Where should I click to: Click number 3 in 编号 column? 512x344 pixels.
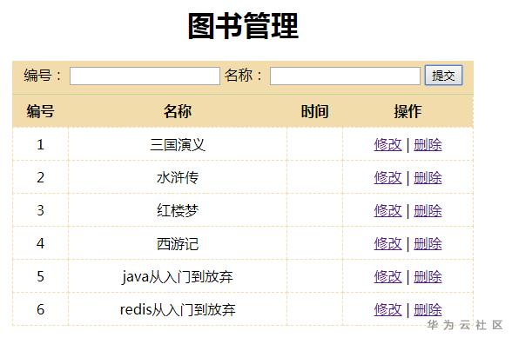40,210
